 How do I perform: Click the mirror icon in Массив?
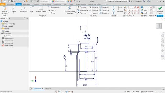[x=113, y=13]
